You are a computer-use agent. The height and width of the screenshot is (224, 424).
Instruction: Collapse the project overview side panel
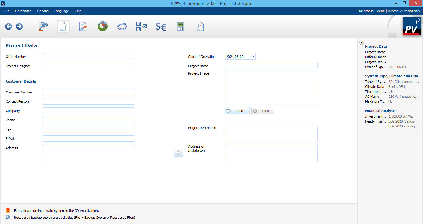[x=362, y=42]
